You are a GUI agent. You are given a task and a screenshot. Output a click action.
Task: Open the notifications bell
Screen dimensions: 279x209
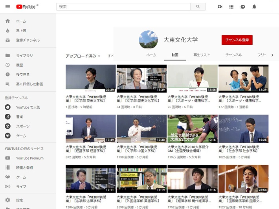(254, 7)
